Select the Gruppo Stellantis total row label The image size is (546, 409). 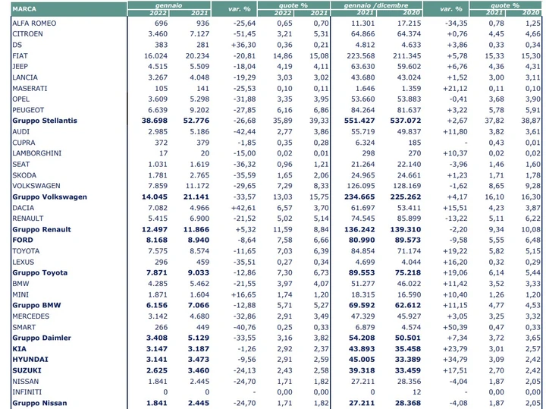coord(45,121)
